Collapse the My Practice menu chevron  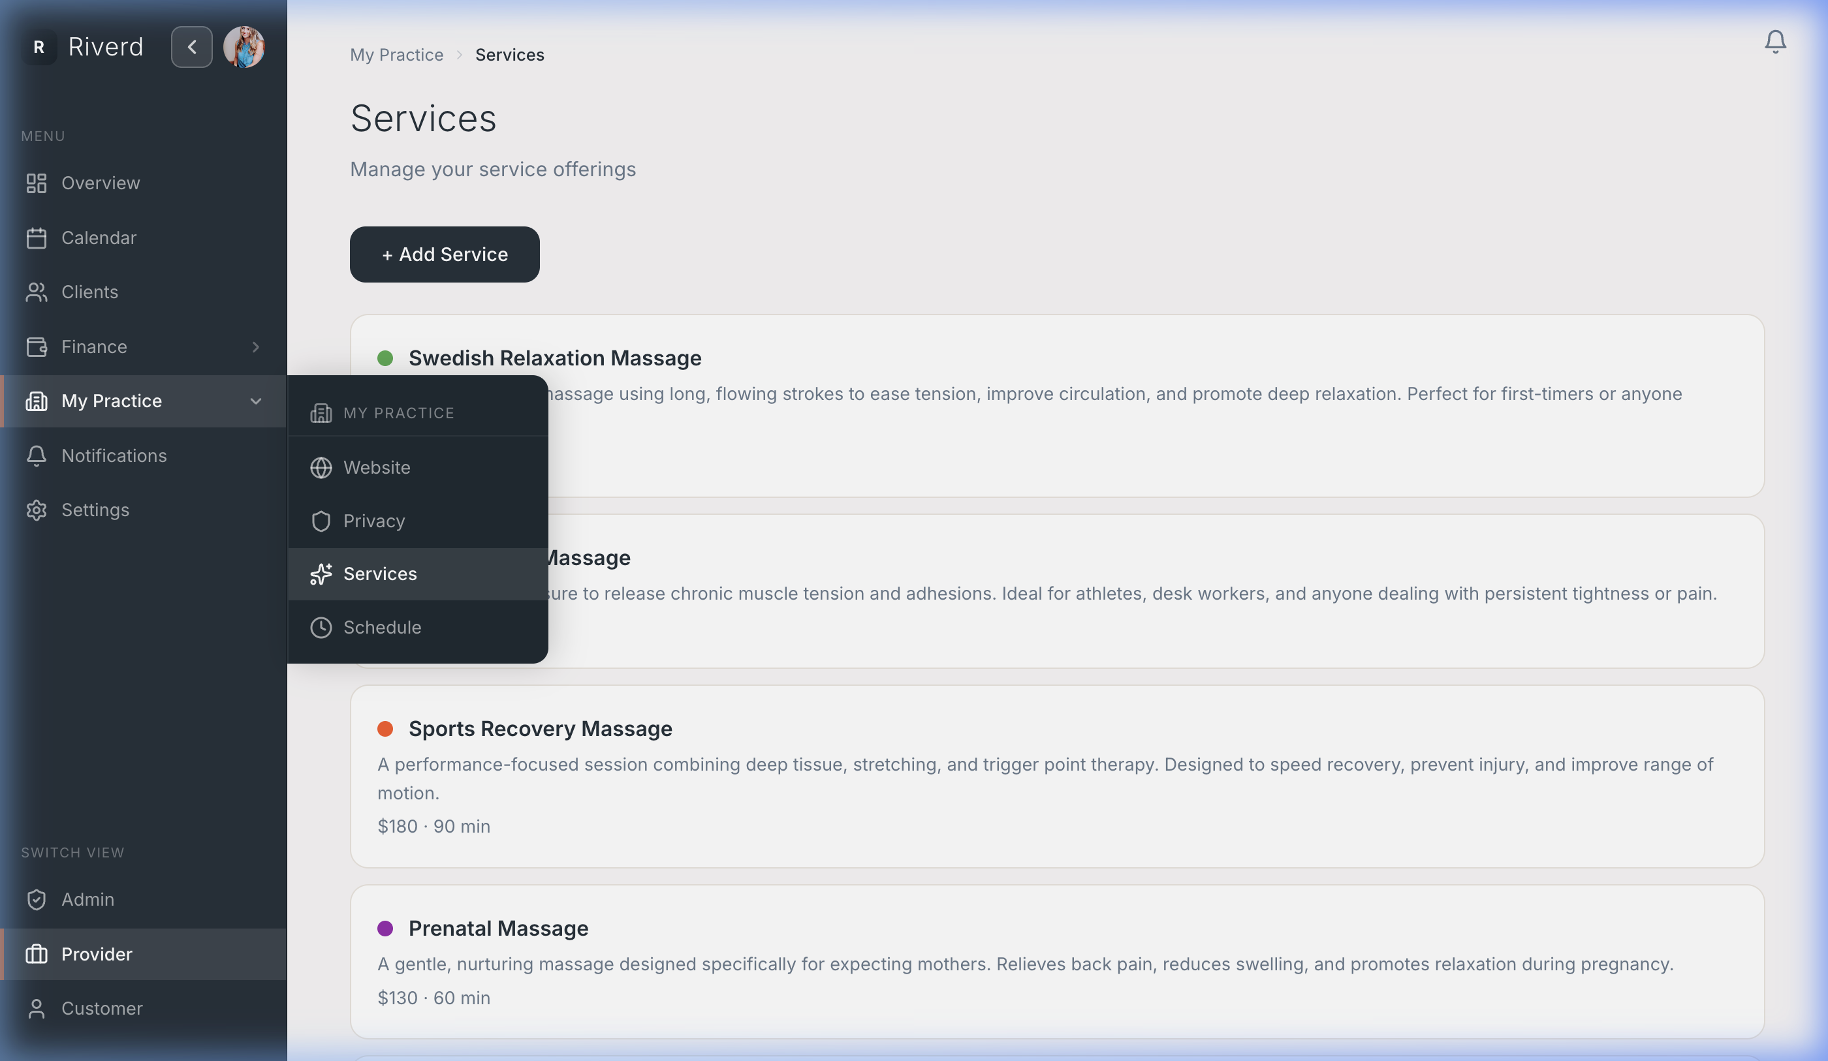255,401
